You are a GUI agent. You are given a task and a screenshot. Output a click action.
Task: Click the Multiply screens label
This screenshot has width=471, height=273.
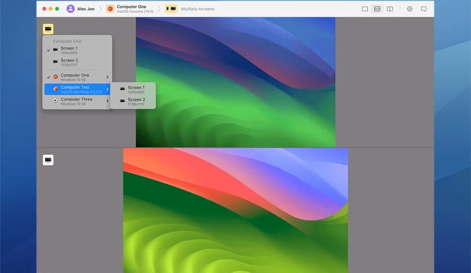pyautogui.click(x=198, y=9)
